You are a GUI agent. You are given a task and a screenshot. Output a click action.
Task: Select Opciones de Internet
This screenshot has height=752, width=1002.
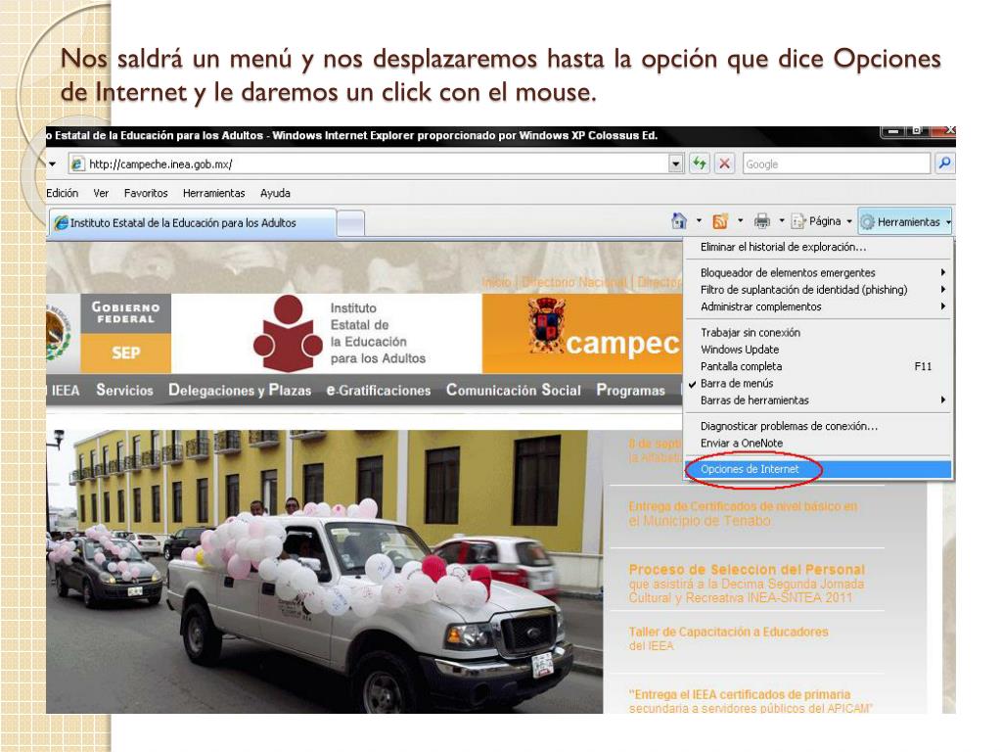[x=818, y=469]
